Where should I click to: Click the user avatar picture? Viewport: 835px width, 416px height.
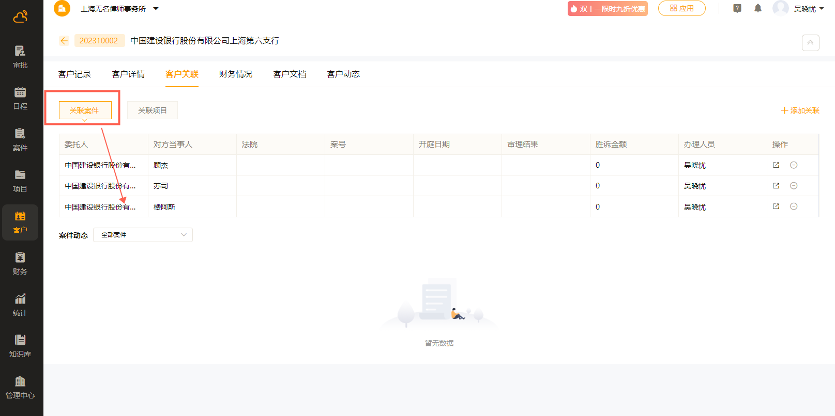click(x=781, y=8)
